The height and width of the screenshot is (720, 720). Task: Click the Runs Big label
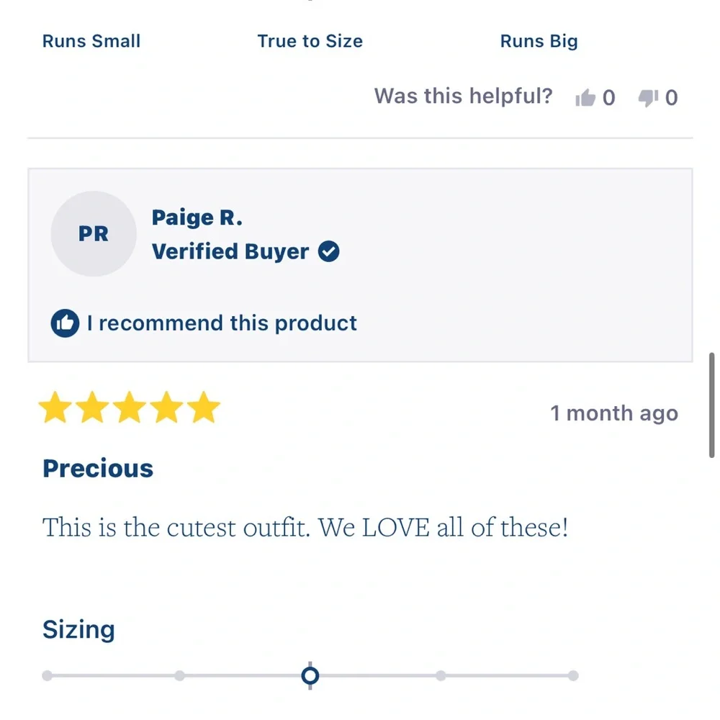tap(539, 42)
